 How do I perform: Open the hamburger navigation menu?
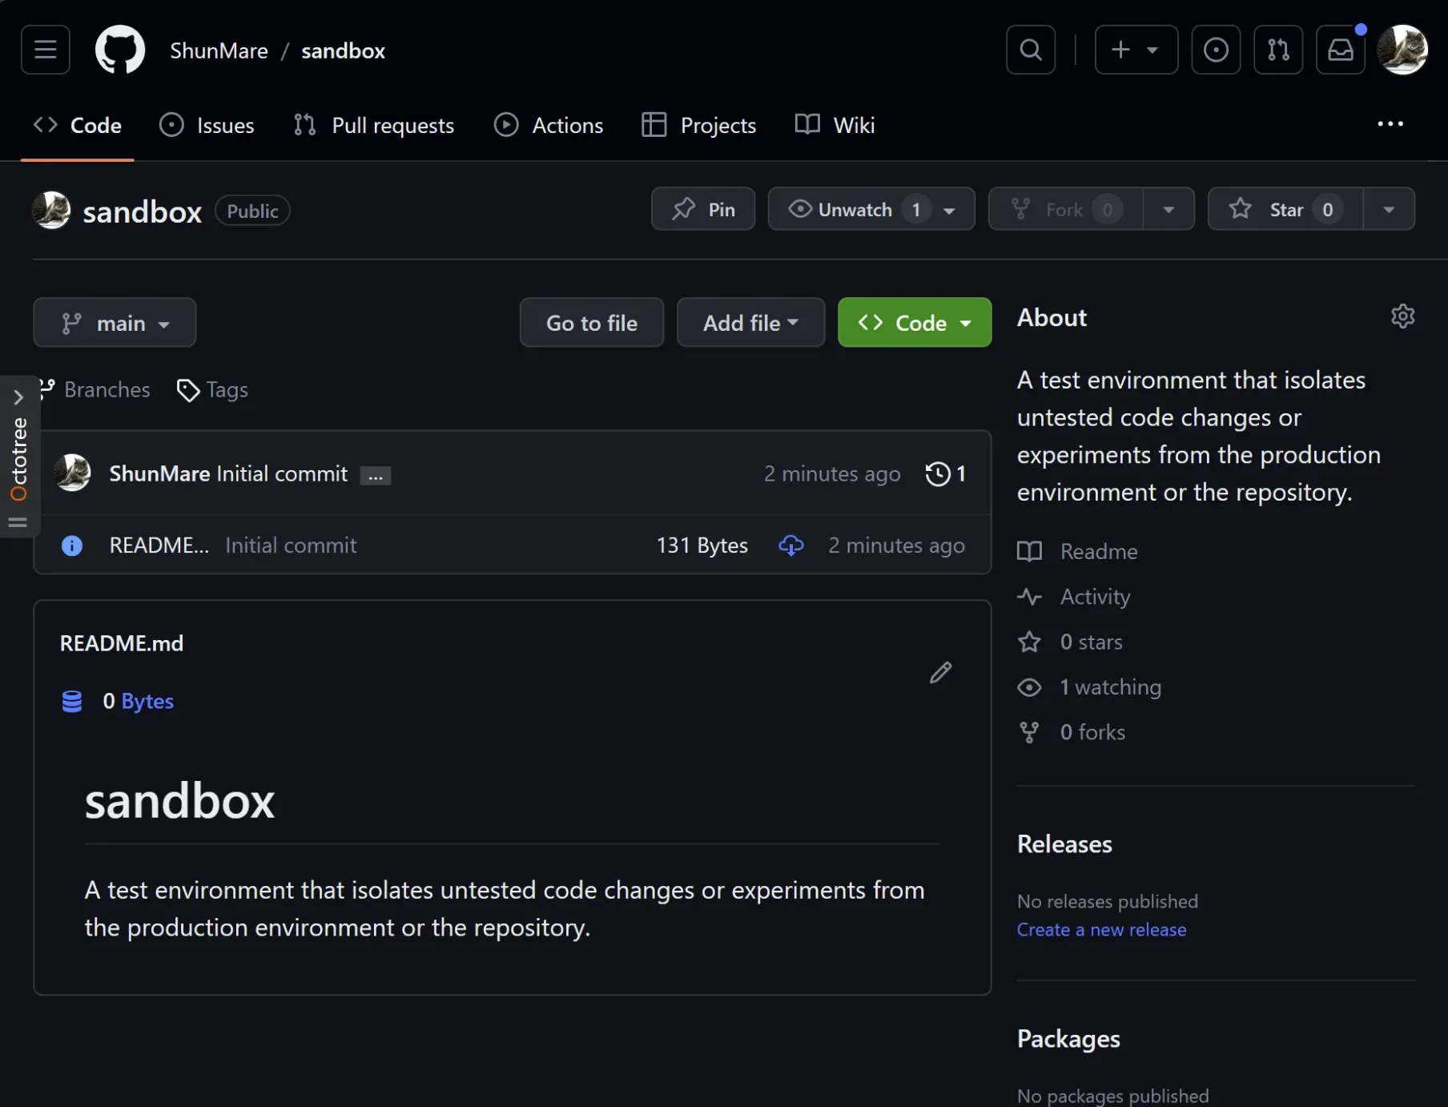click(46, 50)
